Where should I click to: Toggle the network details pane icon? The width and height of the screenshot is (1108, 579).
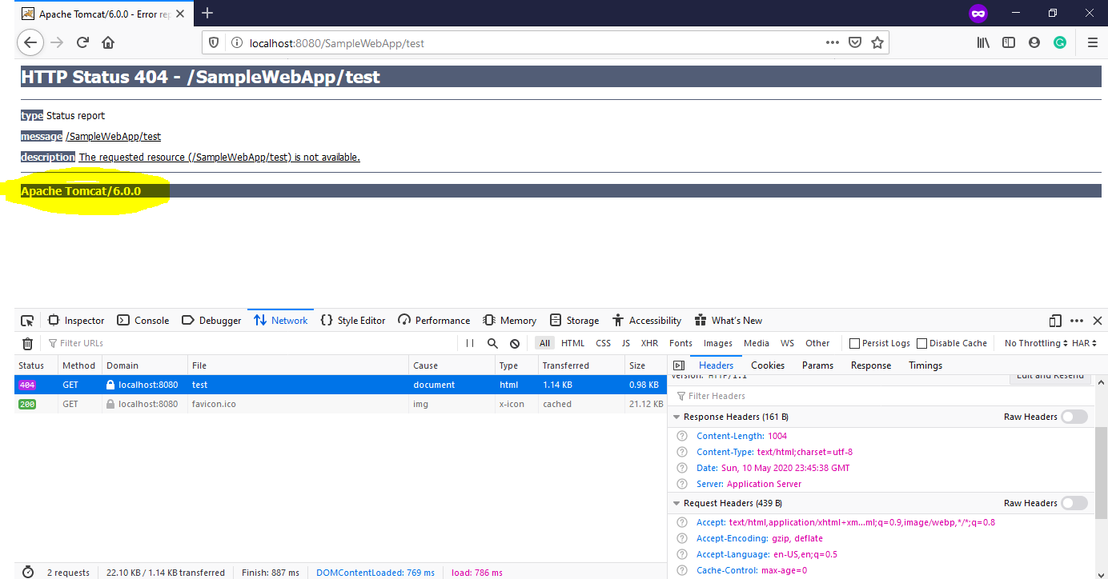coord(678,365)
